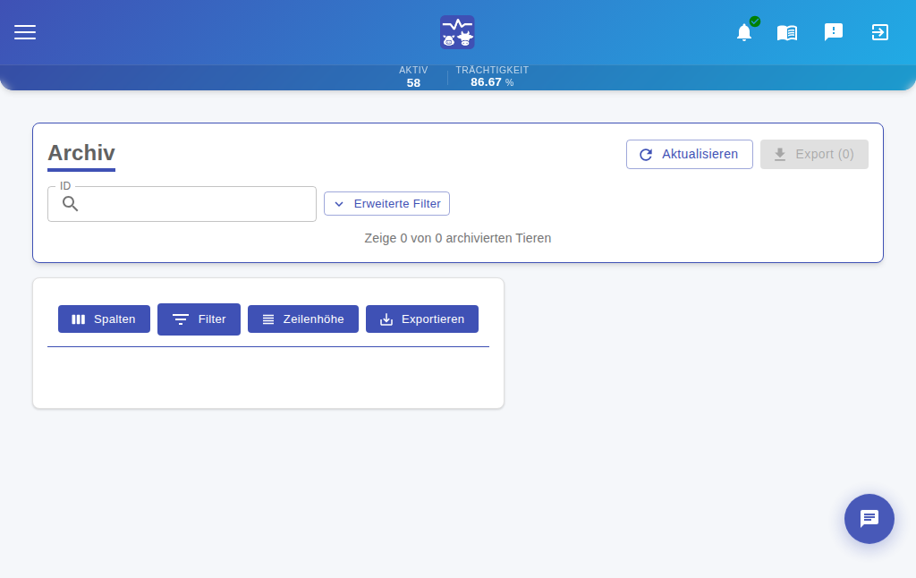Open the handbook book icon

(x=787, y=33)
